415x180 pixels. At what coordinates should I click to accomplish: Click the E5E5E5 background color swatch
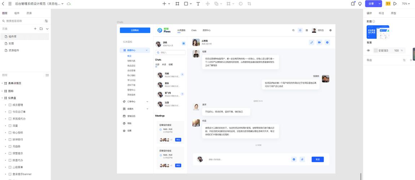376,50
